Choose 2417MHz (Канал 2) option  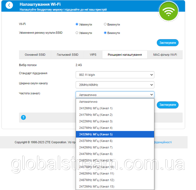(x=115, y=115)
